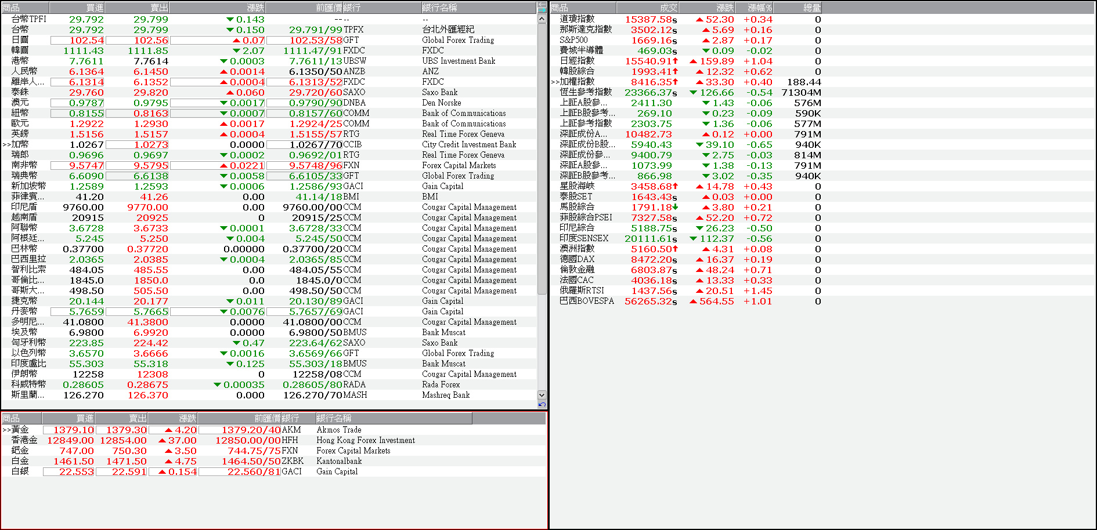The height and width of the screenshot is (530, 1097).
Task: Click the forex list vertical scrollbar track
Action: (x=542, y=207)
